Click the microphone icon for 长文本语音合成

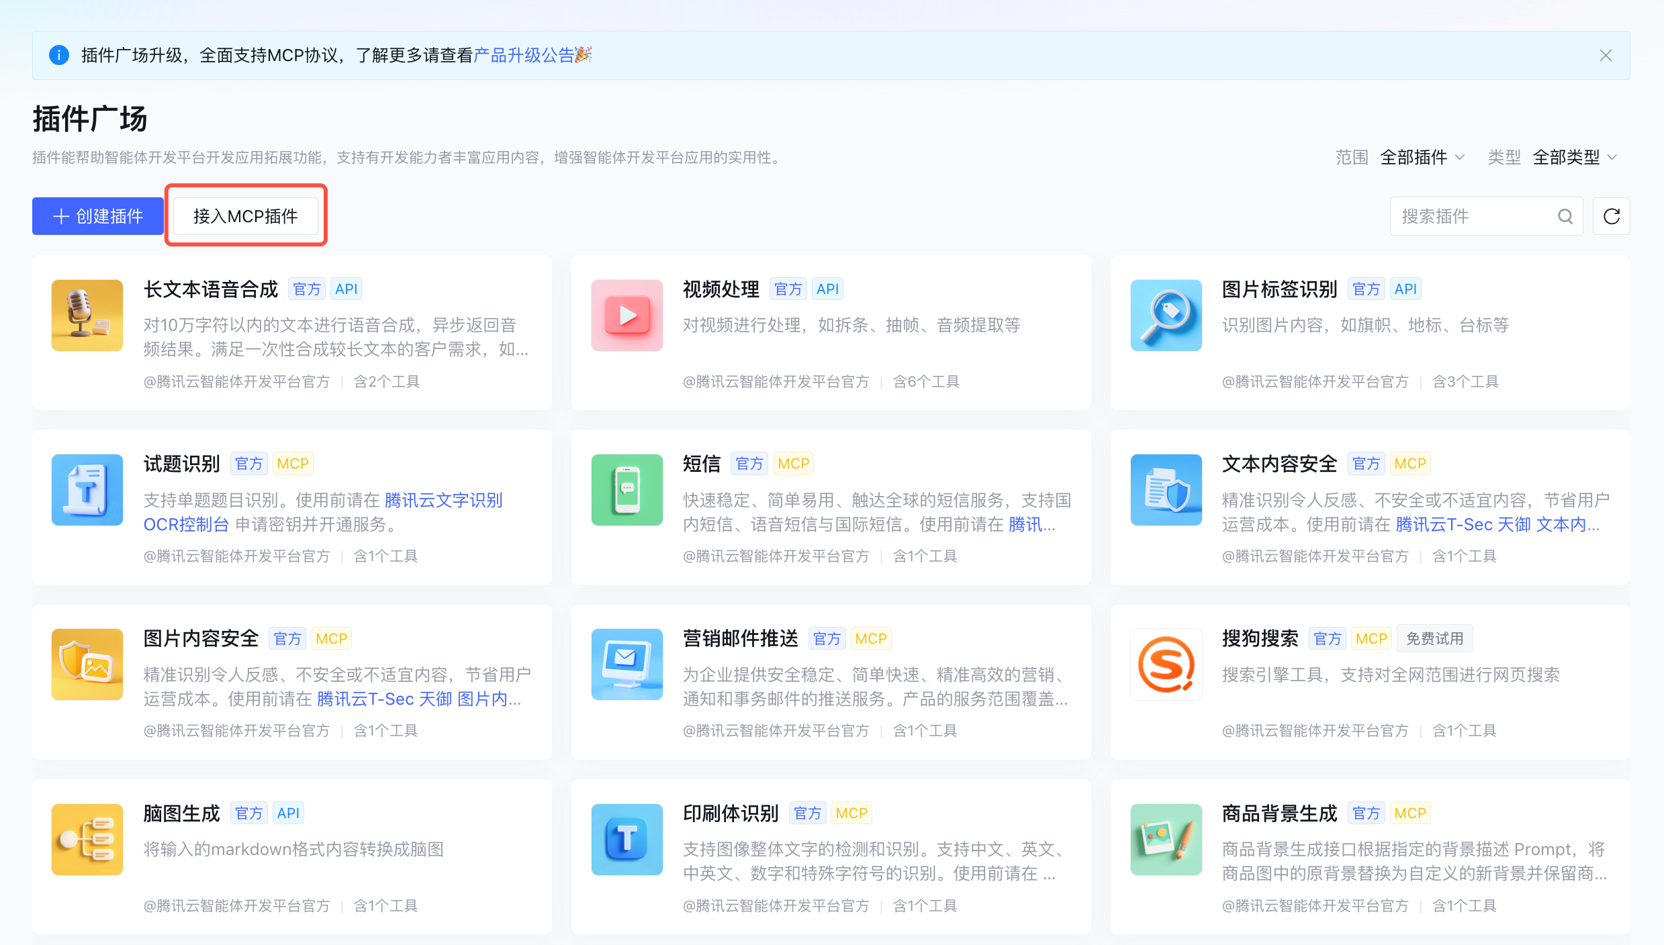coord(87,315)
